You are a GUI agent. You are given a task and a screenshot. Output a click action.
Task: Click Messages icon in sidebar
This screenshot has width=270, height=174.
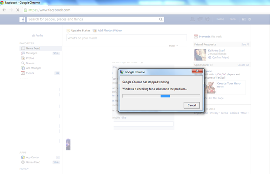point(23,53)
